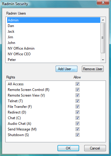The height and width of the screenshot is (156, 111).
Task: Disable the Telnet (T) right
Action: click(x=77, y=101)
